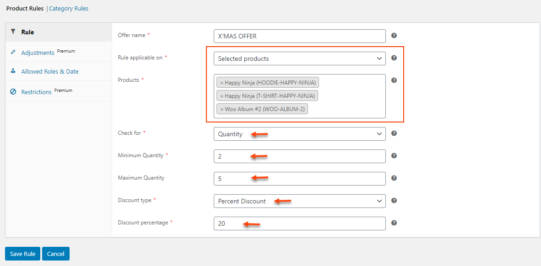Click help icon beside Check for dropdown

coord(394,133)
